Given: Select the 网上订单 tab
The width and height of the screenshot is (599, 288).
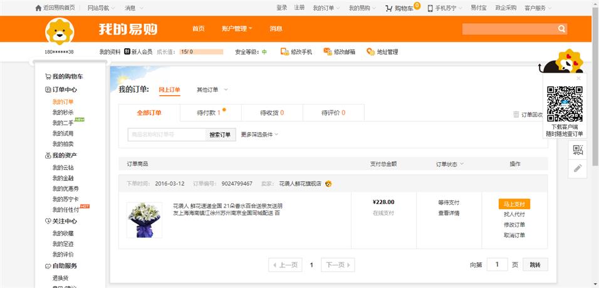Looking at the screenshot, I should coord(169,90).
